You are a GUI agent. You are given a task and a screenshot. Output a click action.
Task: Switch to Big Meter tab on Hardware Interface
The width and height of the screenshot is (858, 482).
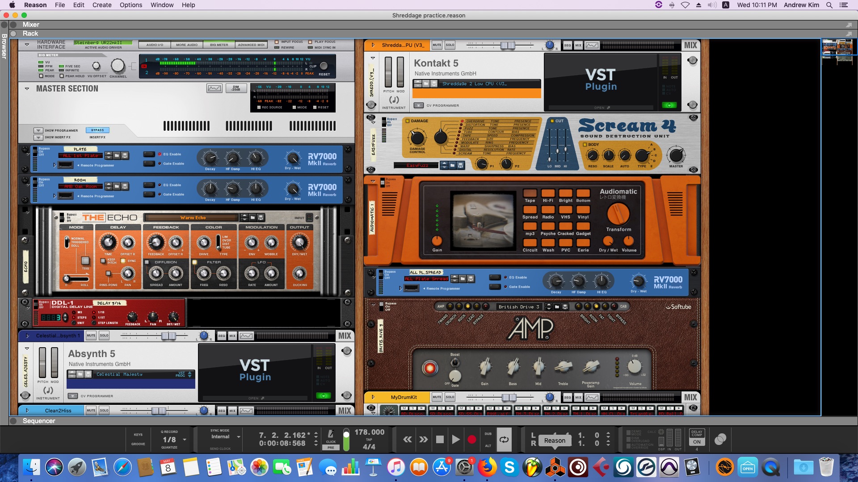pos(219,45)
